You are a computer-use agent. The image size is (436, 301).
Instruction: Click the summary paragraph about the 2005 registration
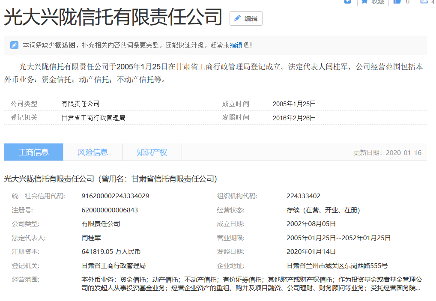[x=214, y=73]
